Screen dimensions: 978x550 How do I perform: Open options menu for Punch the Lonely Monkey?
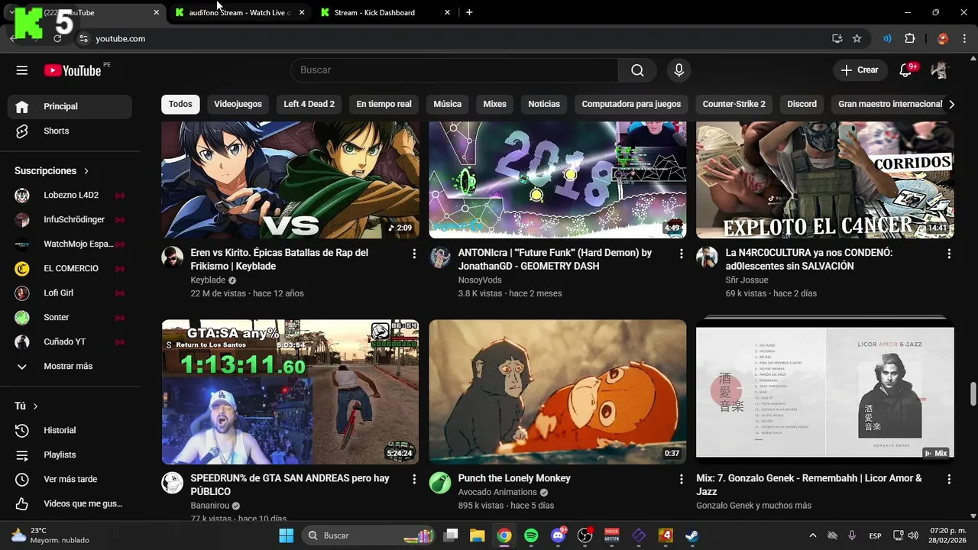pyautogui.click(x=682, y=480)
